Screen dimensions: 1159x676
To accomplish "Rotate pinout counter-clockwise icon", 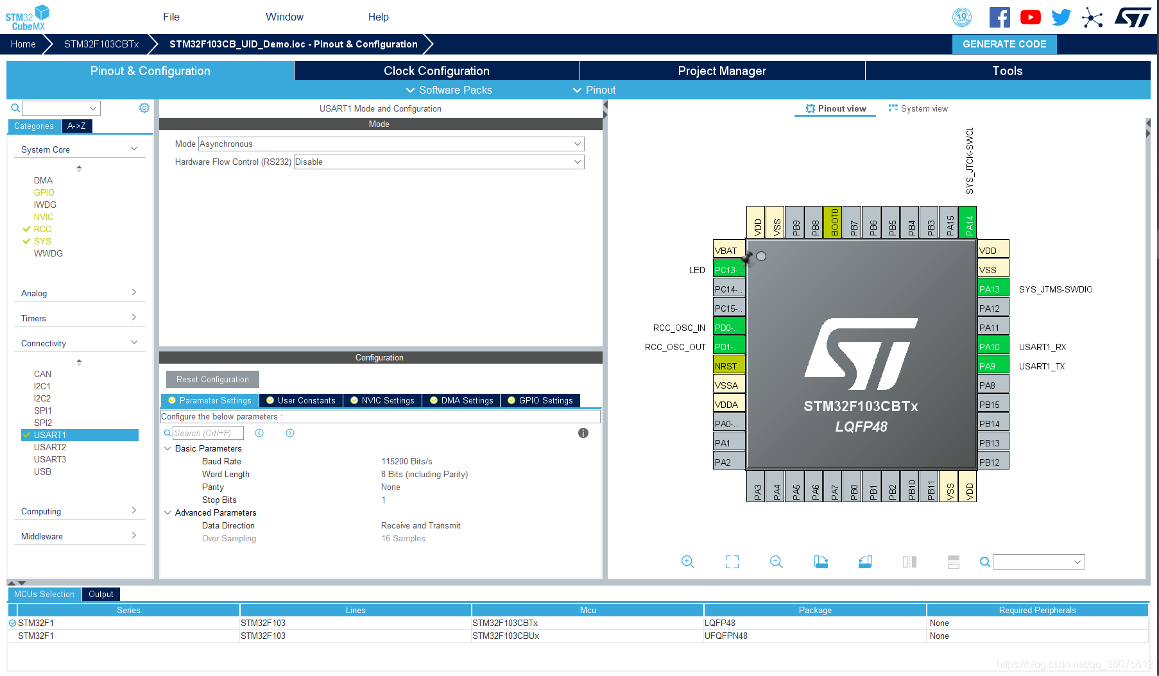I will pyautogui.click(x=865, y=562).
